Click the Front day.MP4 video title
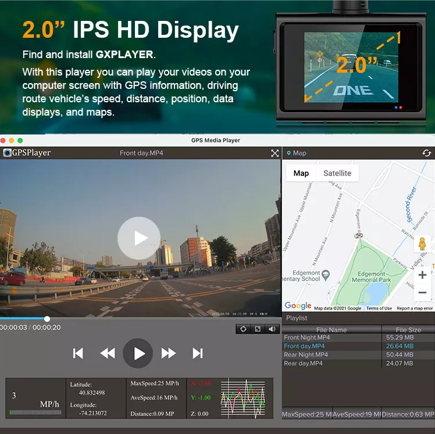 (141, 153)
